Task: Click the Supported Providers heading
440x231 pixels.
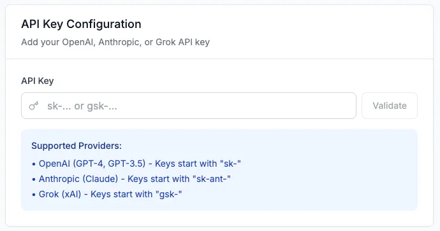Action: coord(77,146)
